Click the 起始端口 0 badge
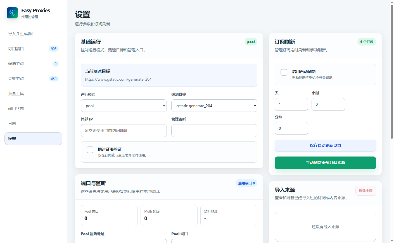The height and width of the screenshot is (243, 394). [246, 183]
